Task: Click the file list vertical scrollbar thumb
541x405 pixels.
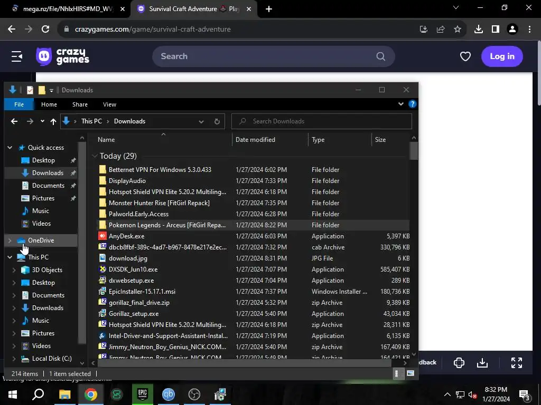Action: (x=414, y=151)
